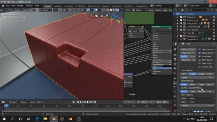Viewport: 217px width, 122px height.
Task: Hide the Backdrop_01 collection via eye icon
Action: coord(214,20)
